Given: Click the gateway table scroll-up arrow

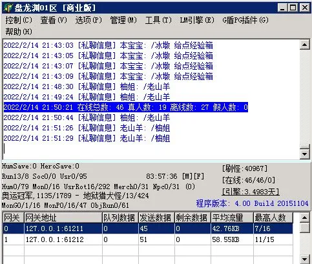Looking at the screenshot, I should coord(304,218).
